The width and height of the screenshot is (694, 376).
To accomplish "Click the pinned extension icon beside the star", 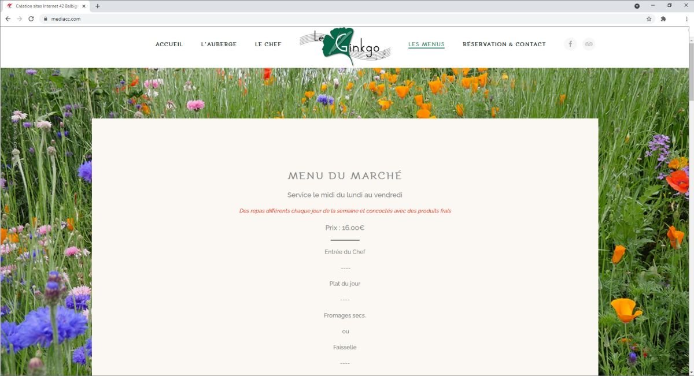I will (663, 18).
